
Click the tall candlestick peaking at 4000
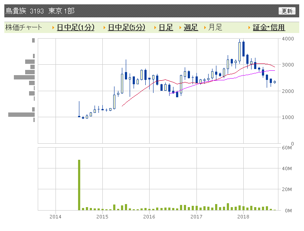pos(240,51)
